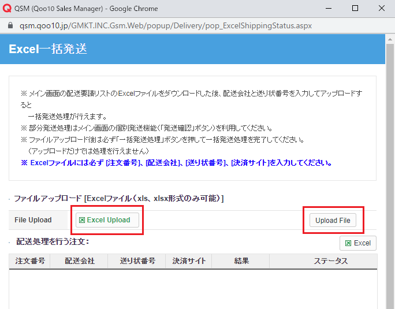Image resolution: width=395 pixels, height=309 pixels.
Task: Click the vertical scrollbar track
Action: [x=390, y=176]
